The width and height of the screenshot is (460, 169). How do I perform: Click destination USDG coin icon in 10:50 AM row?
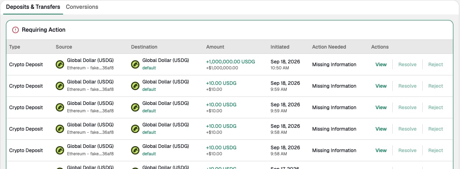[x=135, y=64]
